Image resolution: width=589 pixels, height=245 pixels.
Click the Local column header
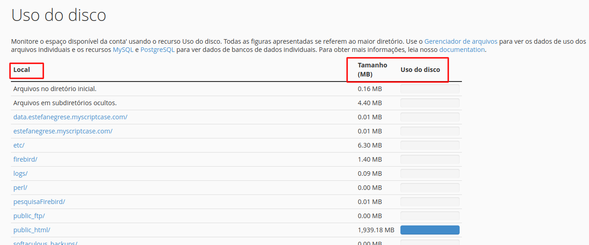click(22, 70)
